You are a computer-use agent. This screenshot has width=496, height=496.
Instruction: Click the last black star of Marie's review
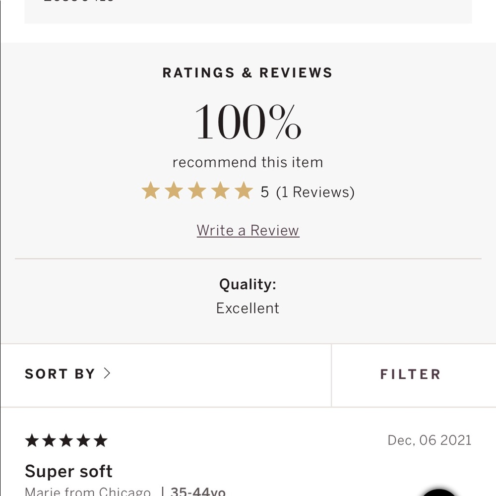(101, 440)
